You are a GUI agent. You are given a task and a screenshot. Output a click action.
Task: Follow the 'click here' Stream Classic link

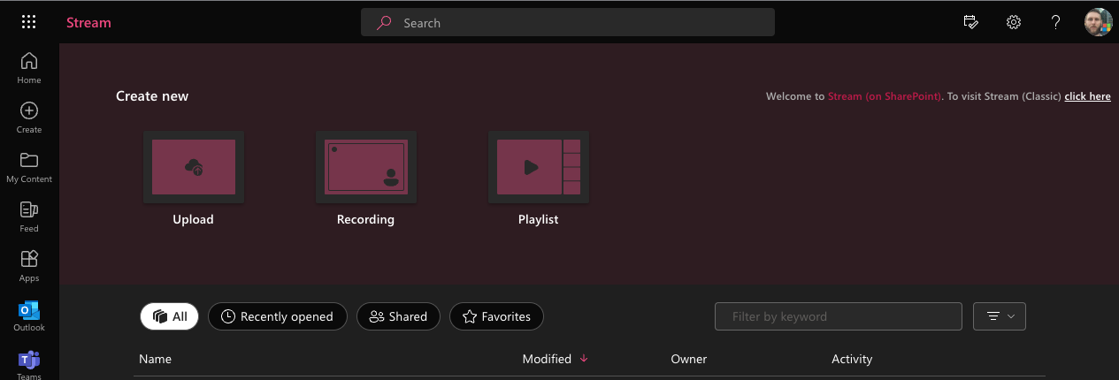click(1087, 96)
